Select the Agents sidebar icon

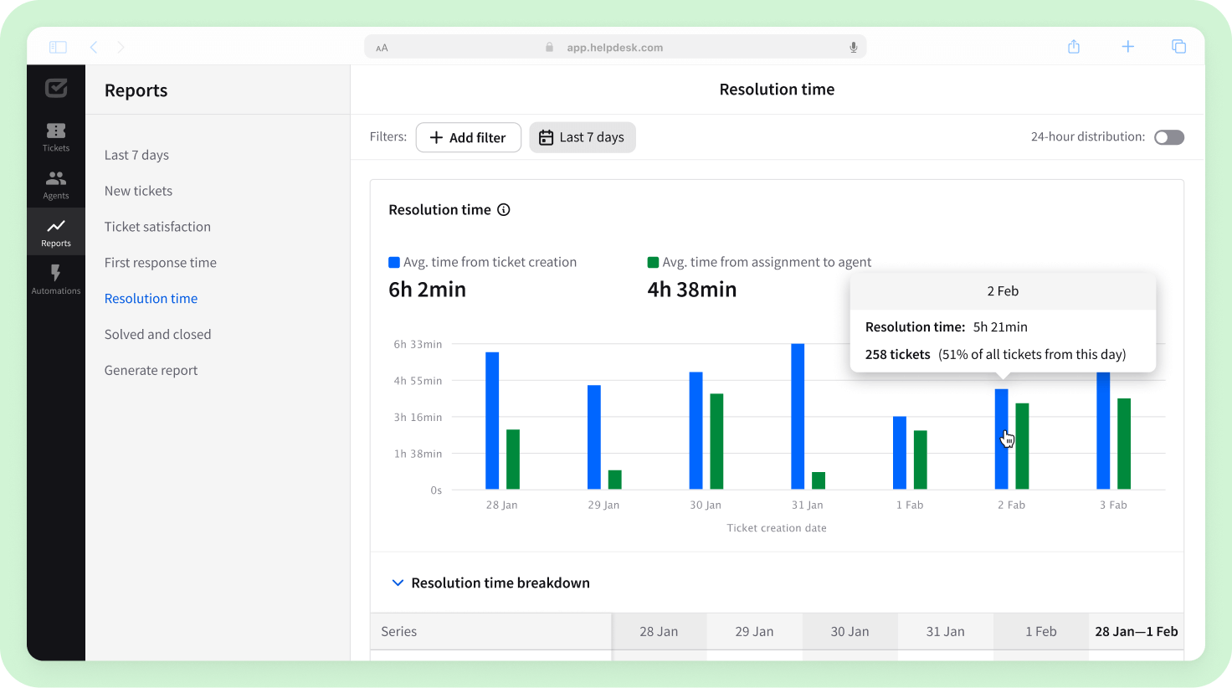coord(55,184)
